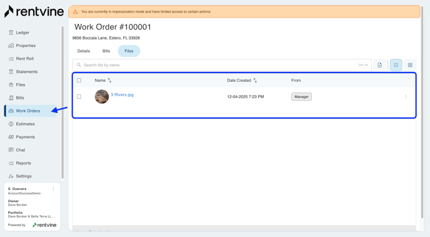Click the Dave Borden owner name
The height and width of the screenshot is (237, 430).
click(17, 205)
